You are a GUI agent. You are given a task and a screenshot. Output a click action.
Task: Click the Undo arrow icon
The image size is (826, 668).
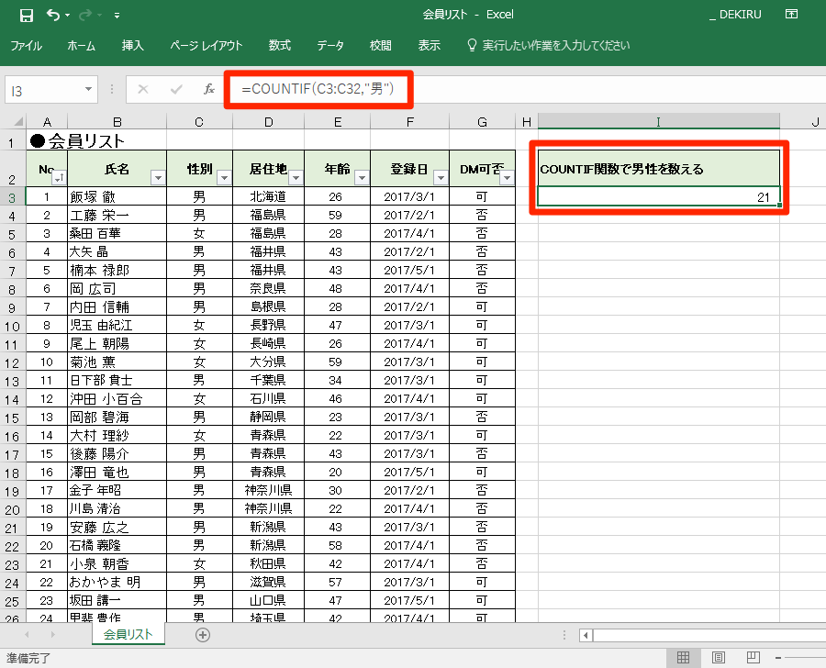tap(52, 15)
